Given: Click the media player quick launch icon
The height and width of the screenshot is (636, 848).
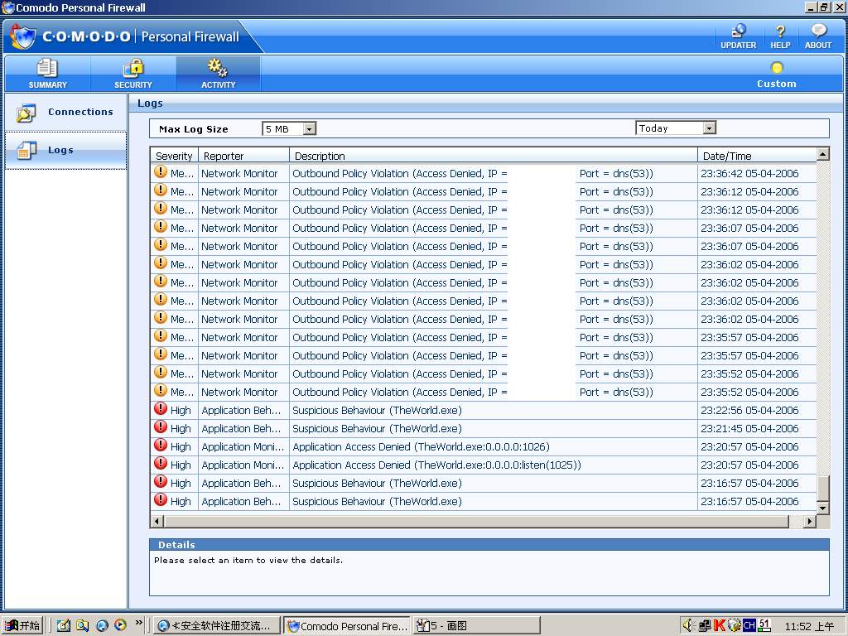Looking at the screenshot, I should [x=120, y=626].
